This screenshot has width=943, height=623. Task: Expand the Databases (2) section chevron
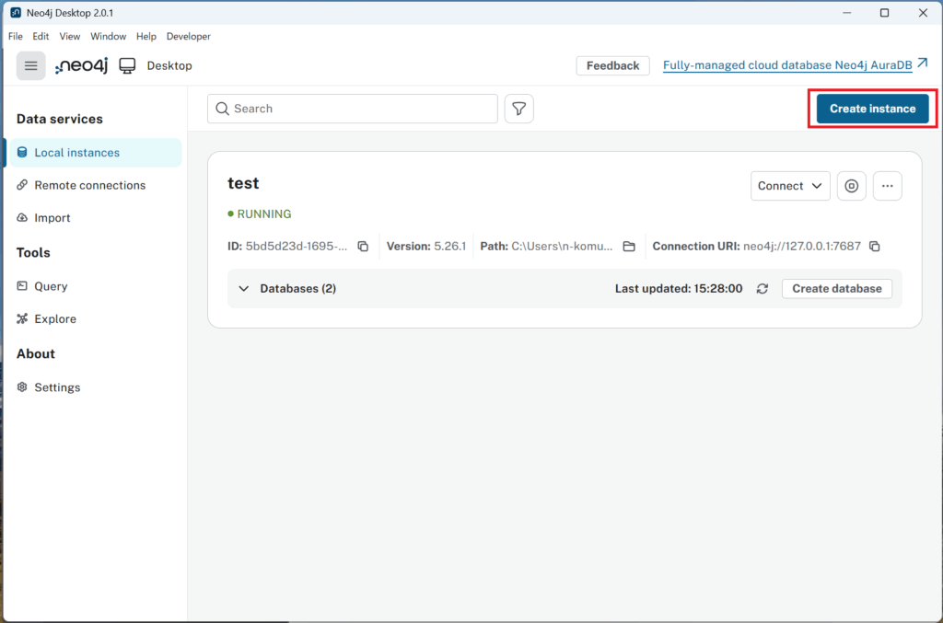(243, 289)
